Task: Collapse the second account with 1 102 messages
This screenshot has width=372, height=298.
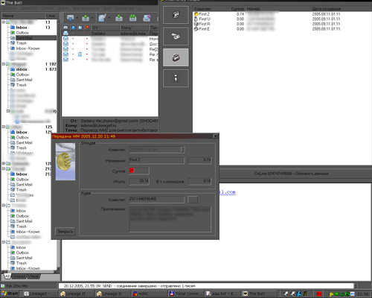Action: pos(4,64)
